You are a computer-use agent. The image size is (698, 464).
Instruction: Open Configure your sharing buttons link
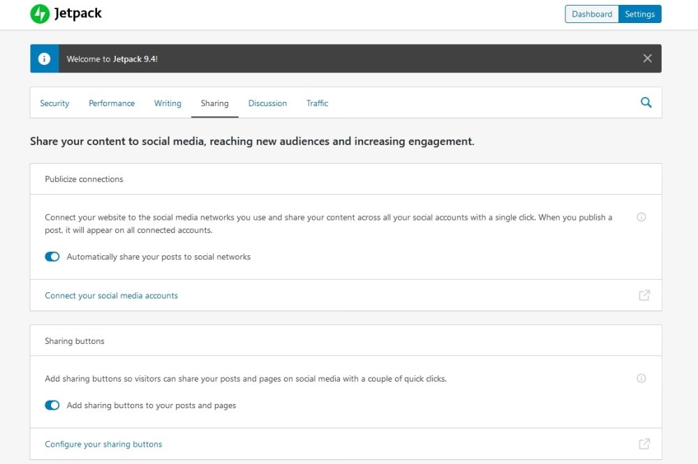[103, 444]
